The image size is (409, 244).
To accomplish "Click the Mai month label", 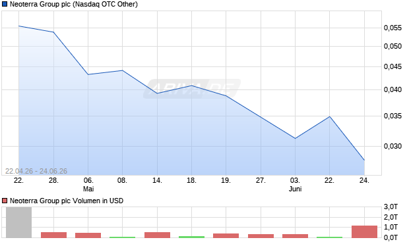I will [x=88, y=189].
